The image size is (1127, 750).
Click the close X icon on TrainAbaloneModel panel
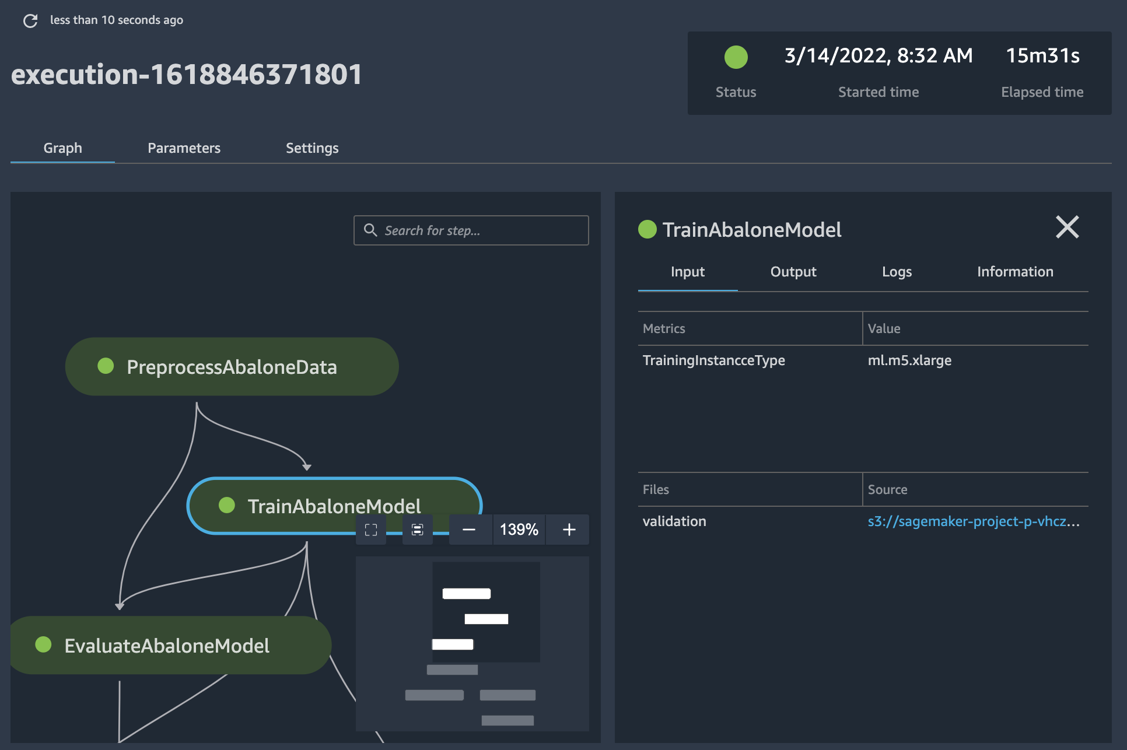point(1067,226)
